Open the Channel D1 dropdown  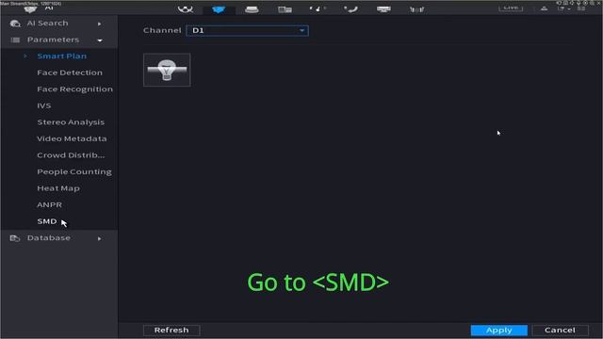pyautogui.click(x=247, y=30)
